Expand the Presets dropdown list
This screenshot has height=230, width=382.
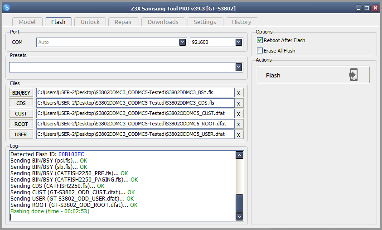click(x=239, y=67)
